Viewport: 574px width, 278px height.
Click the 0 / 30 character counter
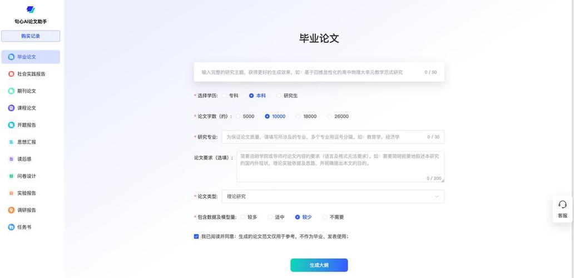point(433,137)
